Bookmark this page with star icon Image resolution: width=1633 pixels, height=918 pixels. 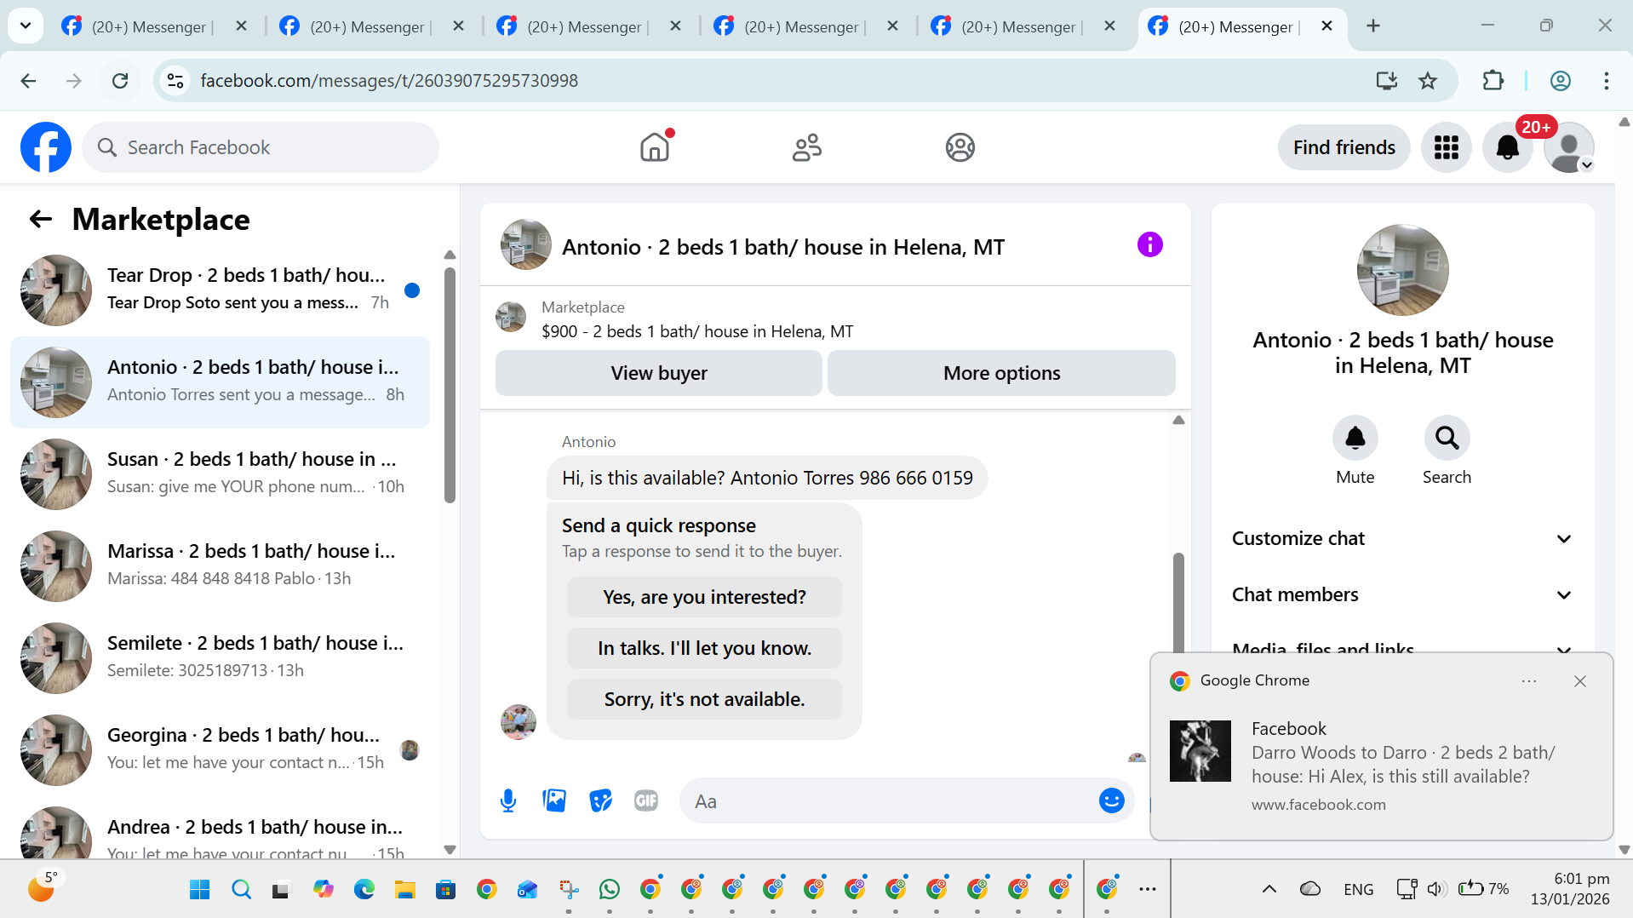pos(1428,81)
